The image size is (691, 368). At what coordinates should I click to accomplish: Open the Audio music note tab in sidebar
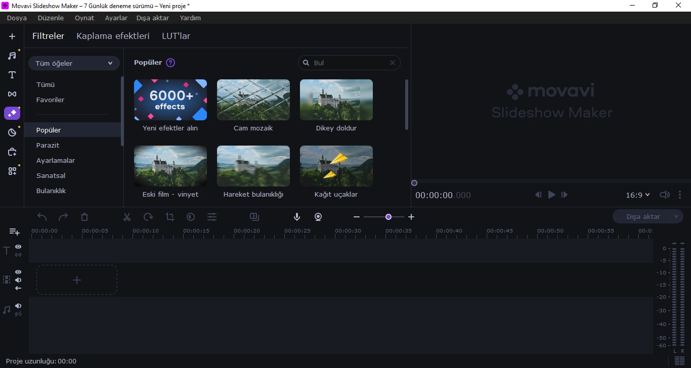pos(12,56)
